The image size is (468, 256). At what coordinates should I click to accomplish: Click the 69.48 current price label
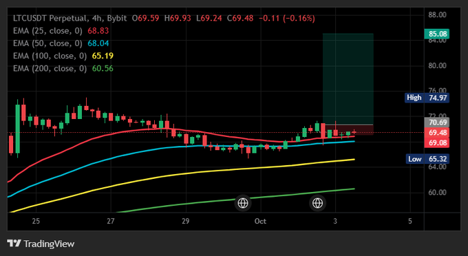pos(436,133)
